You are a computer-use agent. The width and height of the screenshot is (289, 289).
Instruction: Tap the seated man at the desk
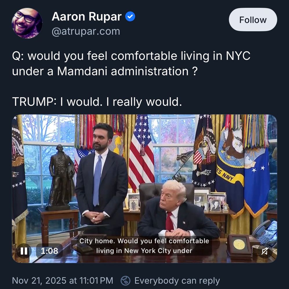coord(178,210)
